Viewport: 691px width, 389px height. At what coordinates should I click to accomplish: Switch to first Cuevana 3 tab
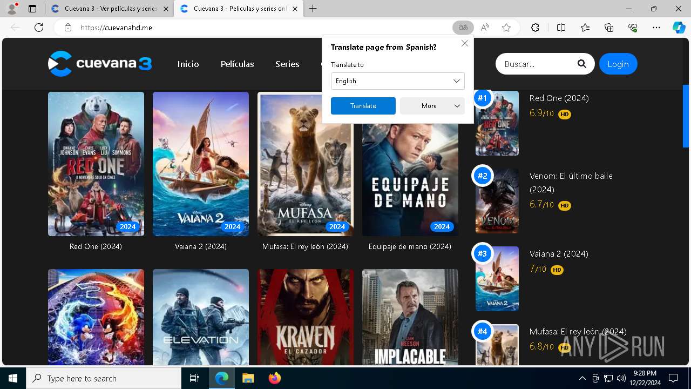point(110,9)
